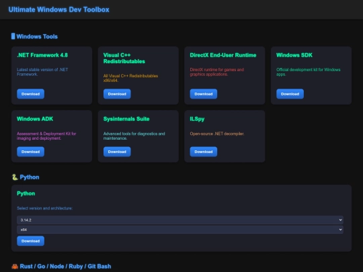Click 'Open-source .NET decompiler' text
Screen dimensions: 363x272
tap(217, 134)
